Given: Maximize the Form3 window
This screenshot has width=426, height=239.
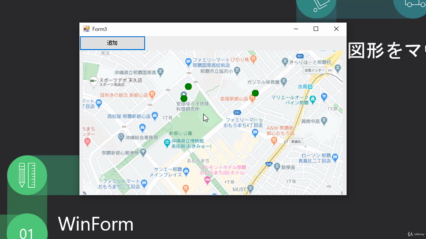Looking at the screenshot, I should click(x=316, y=29).
